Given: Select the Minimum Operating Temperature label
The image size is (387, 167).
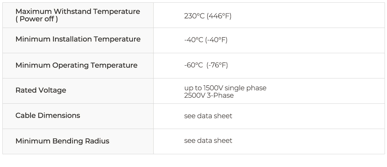Looking at the screenshot, I should [76, 65].
